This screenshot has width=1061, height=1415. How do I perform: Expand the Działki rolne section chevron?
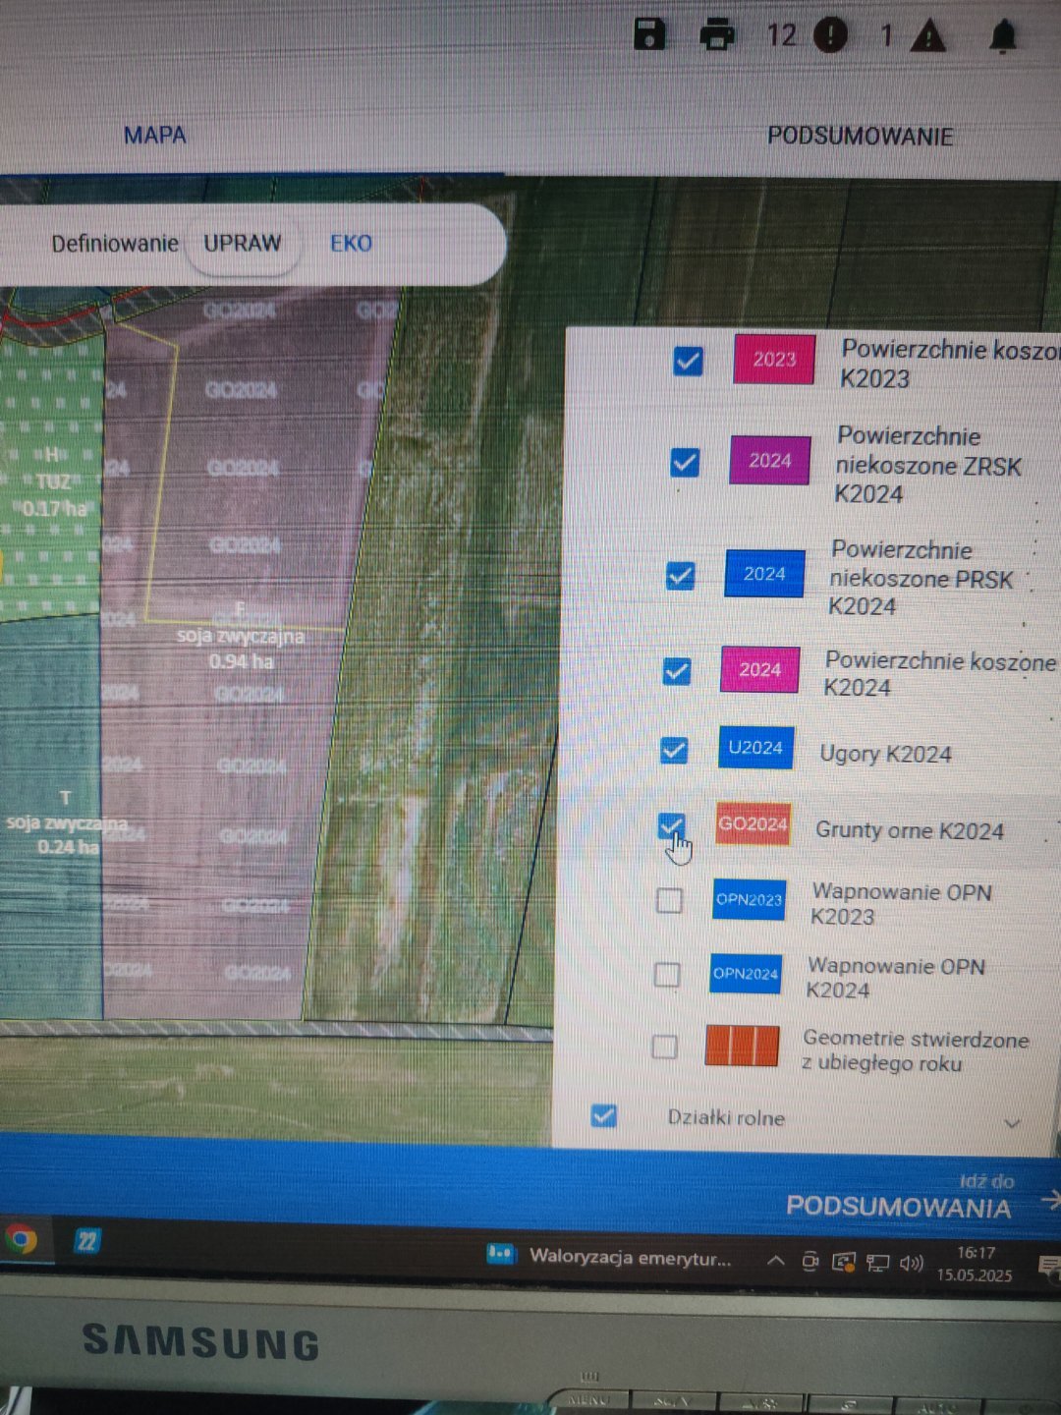click(x=1012, y=1123)
